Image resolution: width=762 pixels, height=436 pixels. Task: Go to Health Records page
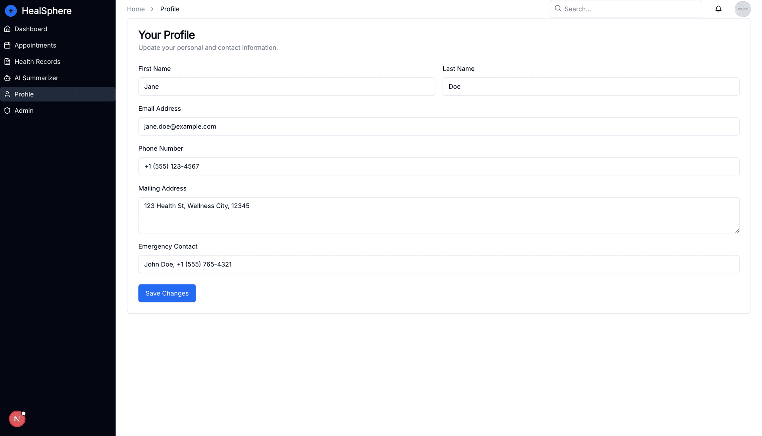click(37, 61)
